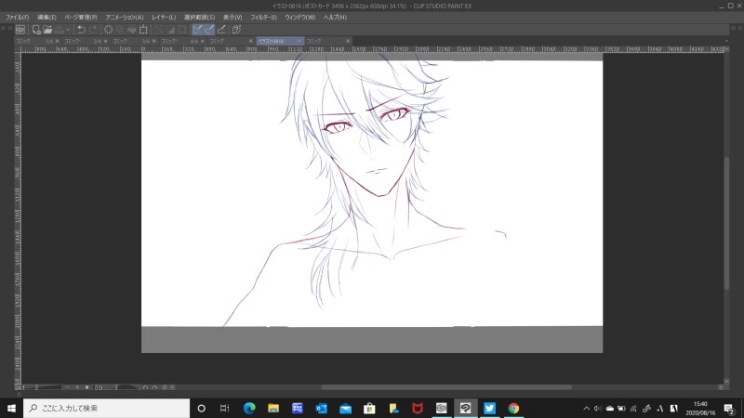The width and height of the screenshot is (744, 418).
Task: Close the last コミック tab on the right
Action: pyautogui.click(x=348, y=41)
